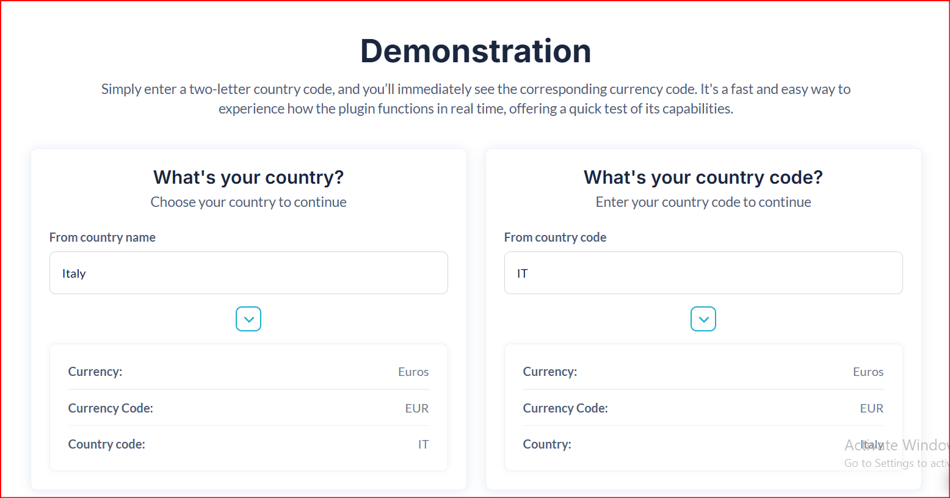Click the "Country code:" result row label
Image resolution: width=950 pixels, height=498 pixels.
click(107, 444)
